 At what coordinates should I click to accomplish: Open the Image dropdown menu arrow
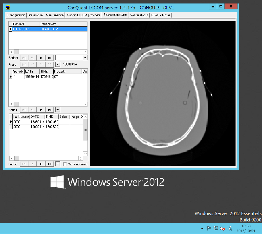pos(58,164)
